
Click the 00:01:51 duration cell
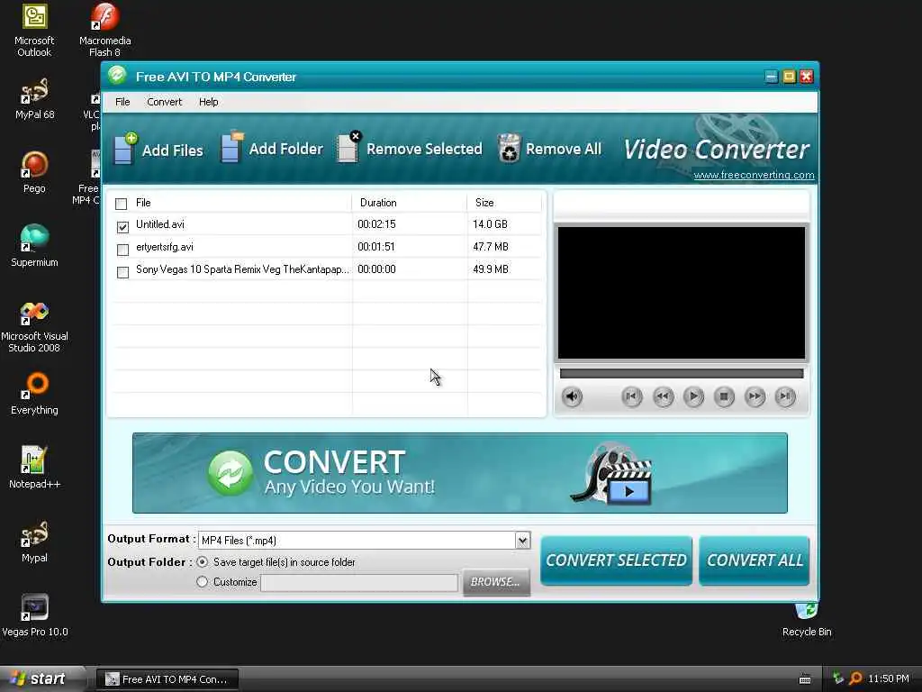(375, 247)
